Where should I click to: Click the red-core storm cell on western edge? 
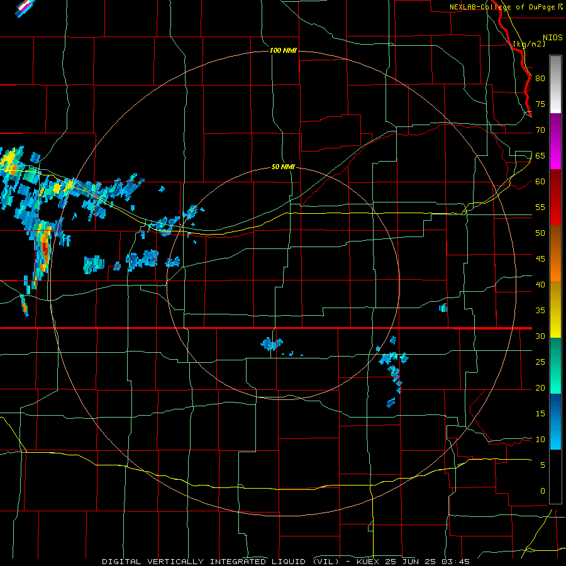tap(43, 249)
